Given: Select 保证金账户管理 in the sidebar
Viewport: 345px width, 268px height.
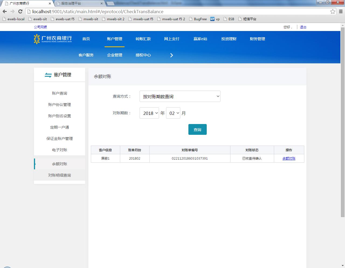Looking at the screenshot, I should coord(60,139).
